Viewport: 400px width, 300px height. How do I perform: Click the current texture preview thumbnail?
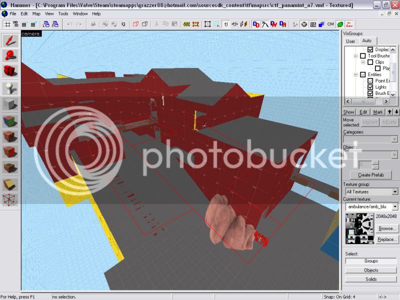359,228
